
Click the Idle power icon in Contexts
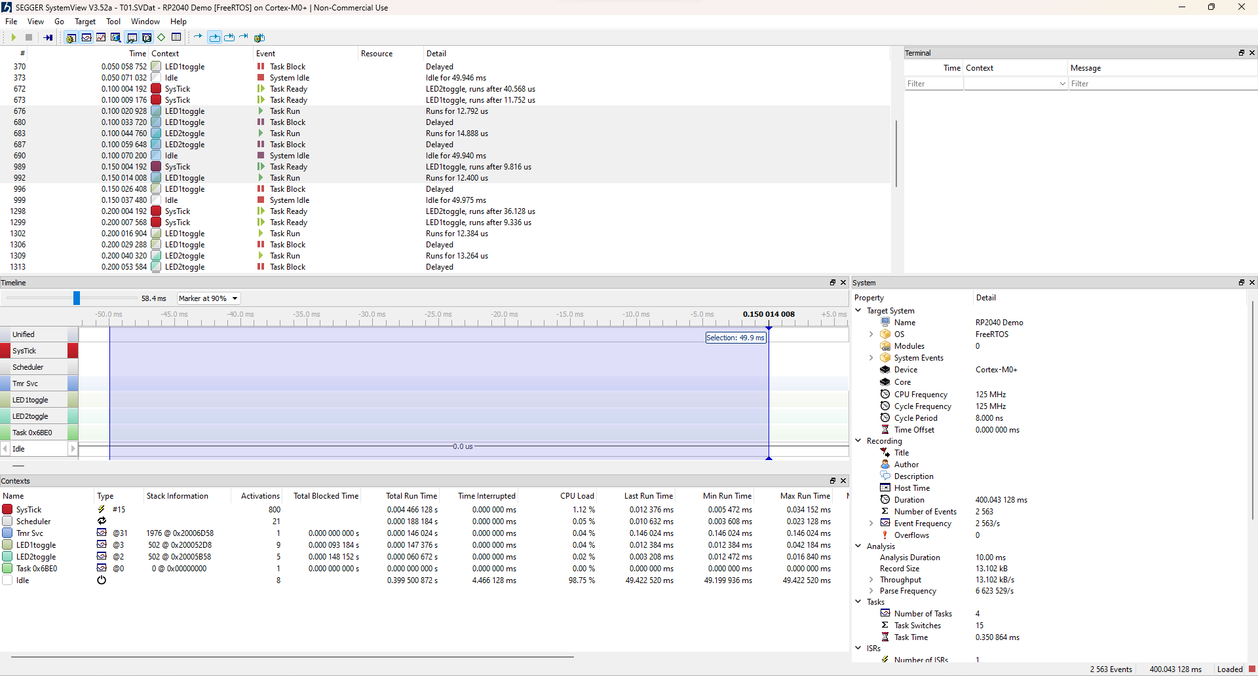(102, 580)
